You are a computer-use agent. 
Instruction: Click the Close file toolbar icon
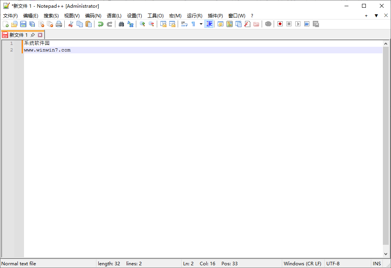coord(41,24)
